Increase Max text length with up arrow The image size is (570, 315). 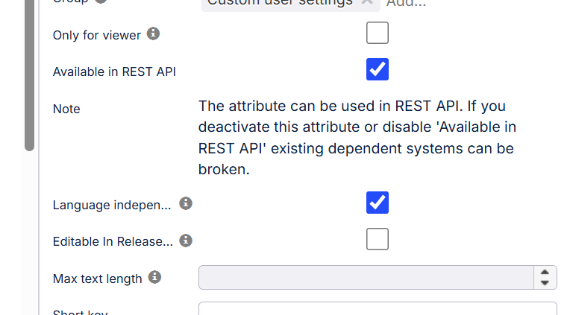[x=545, y=273]
